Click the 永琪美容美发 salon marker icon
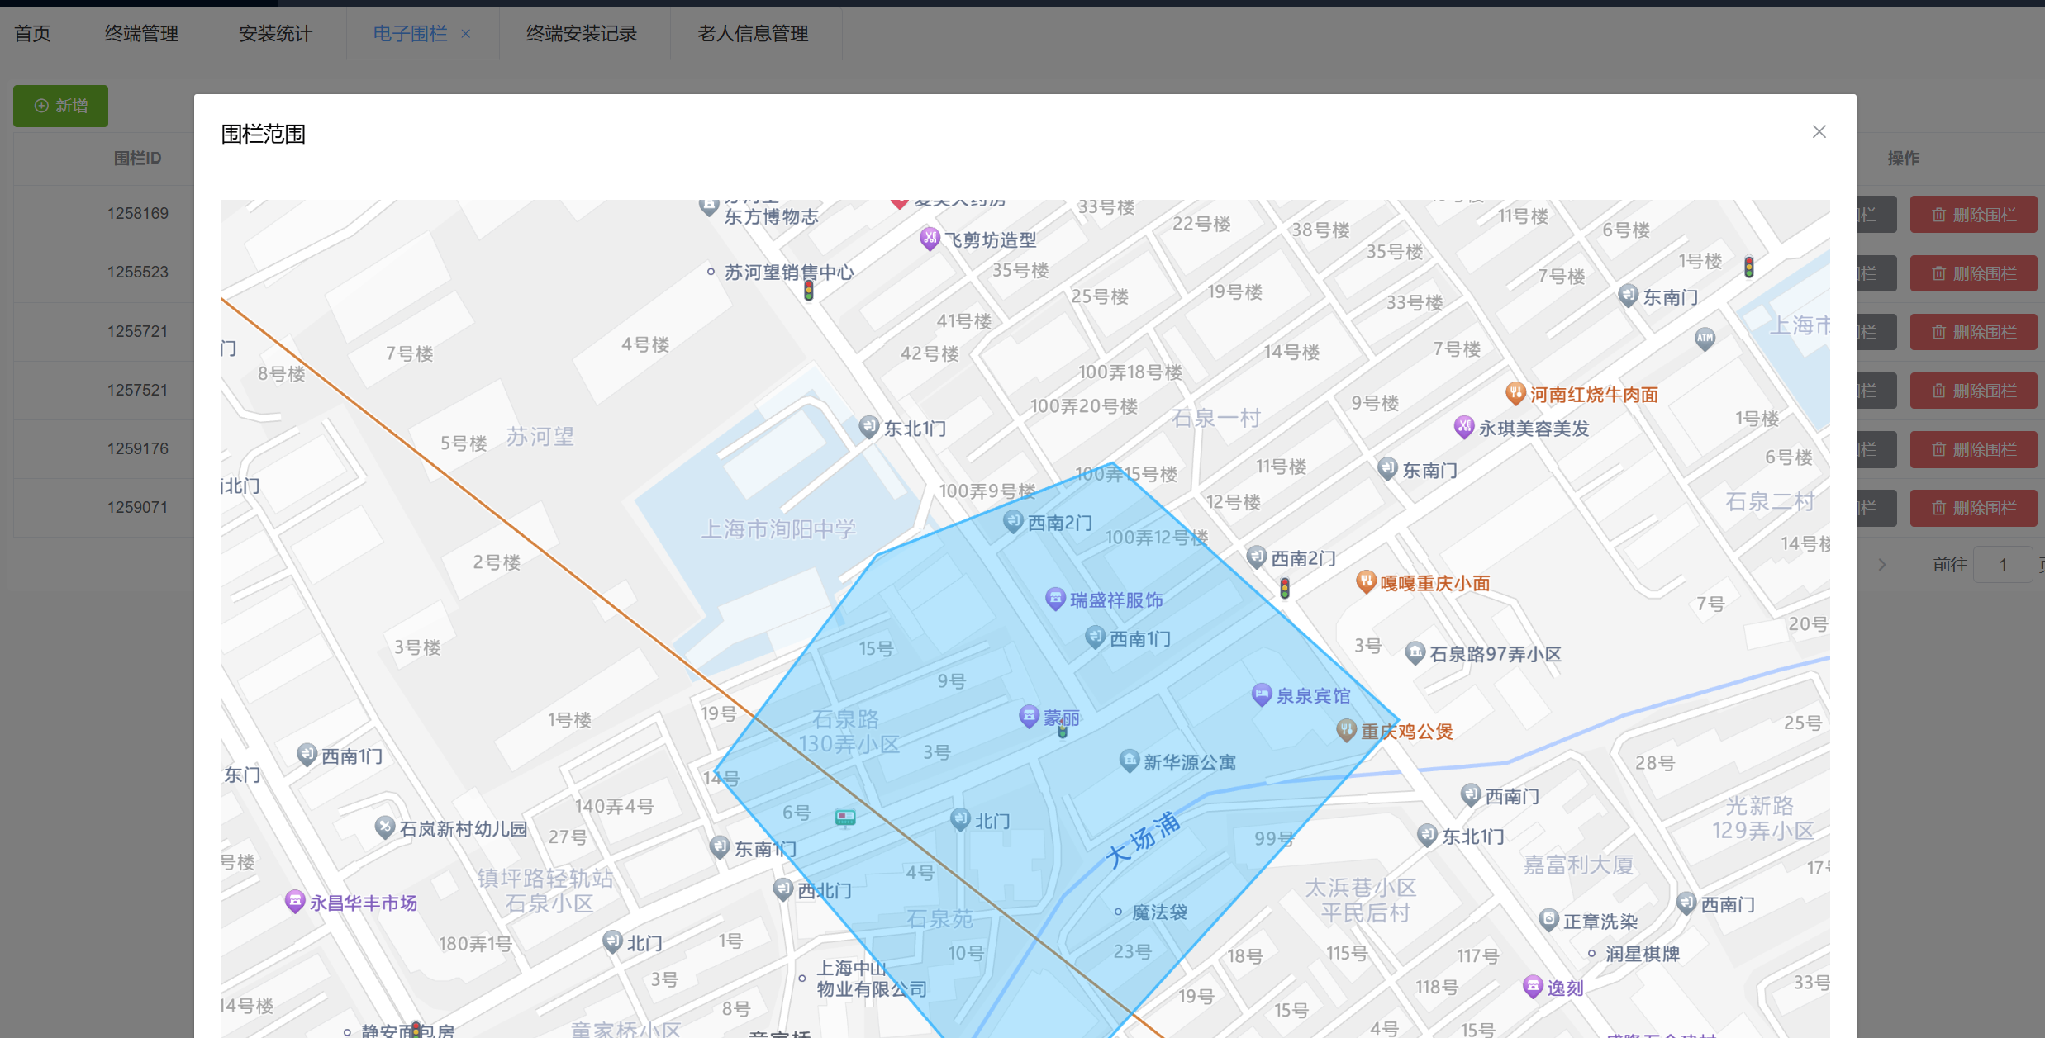Image resolution: width=2045 pixels, height=1038 pixels. [1463, 427]
